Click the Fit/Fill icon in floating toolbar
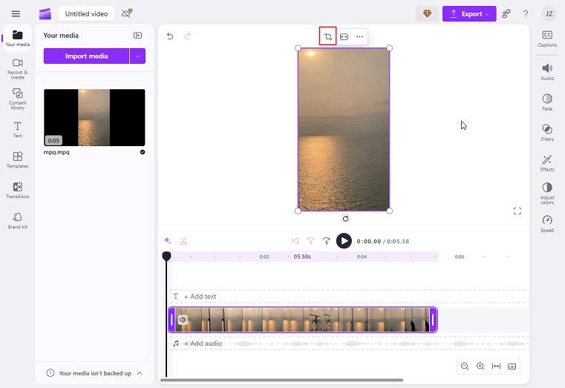The width and height of the screenshot is (565, 388). [x=344, y=36]
